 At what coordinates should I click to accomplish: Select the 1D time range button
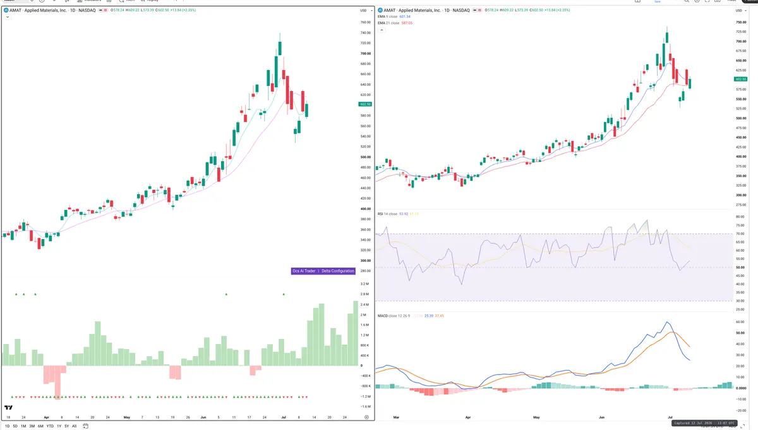7,426
